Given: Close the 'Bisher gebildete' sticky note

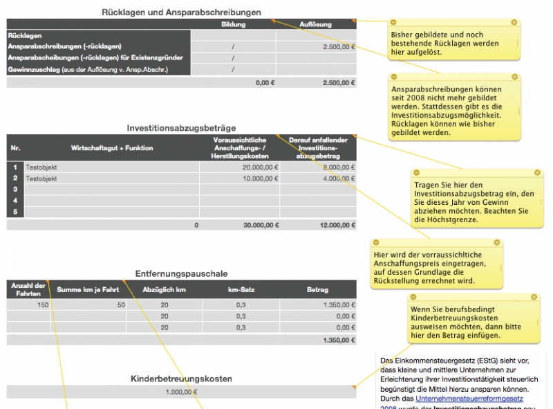Looking at the screenshot, I should point(514,23).
